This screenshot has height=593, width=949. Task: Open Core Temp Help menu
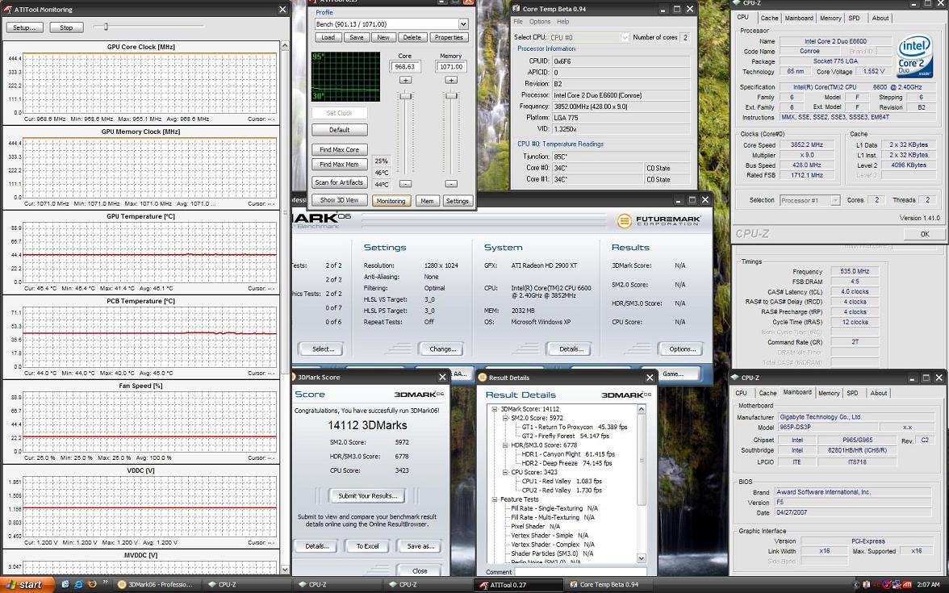[x=563, y=22]
